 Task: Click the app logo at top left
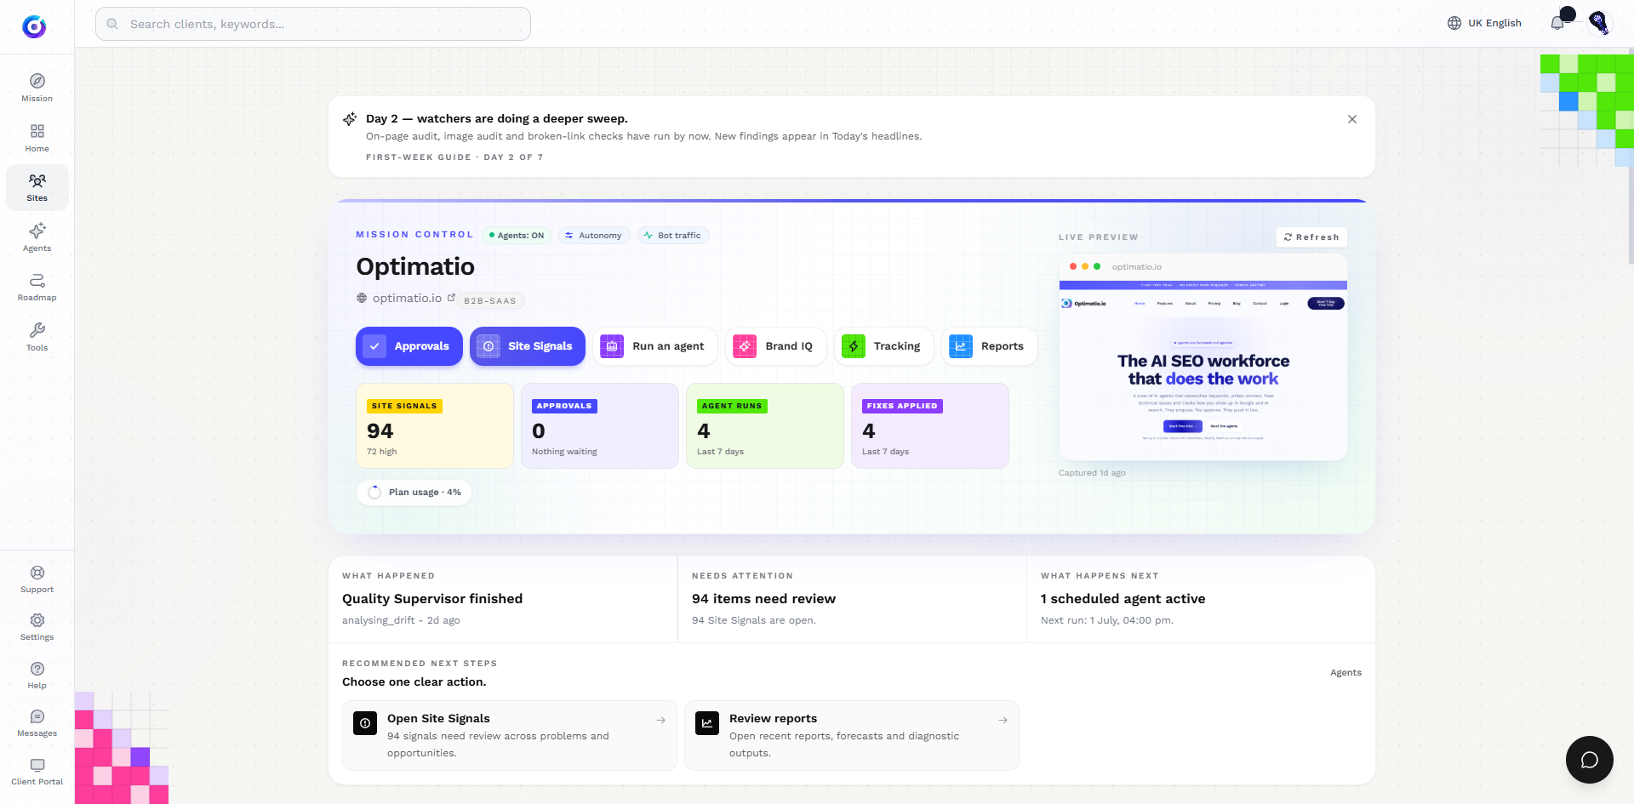coord(34,26)
